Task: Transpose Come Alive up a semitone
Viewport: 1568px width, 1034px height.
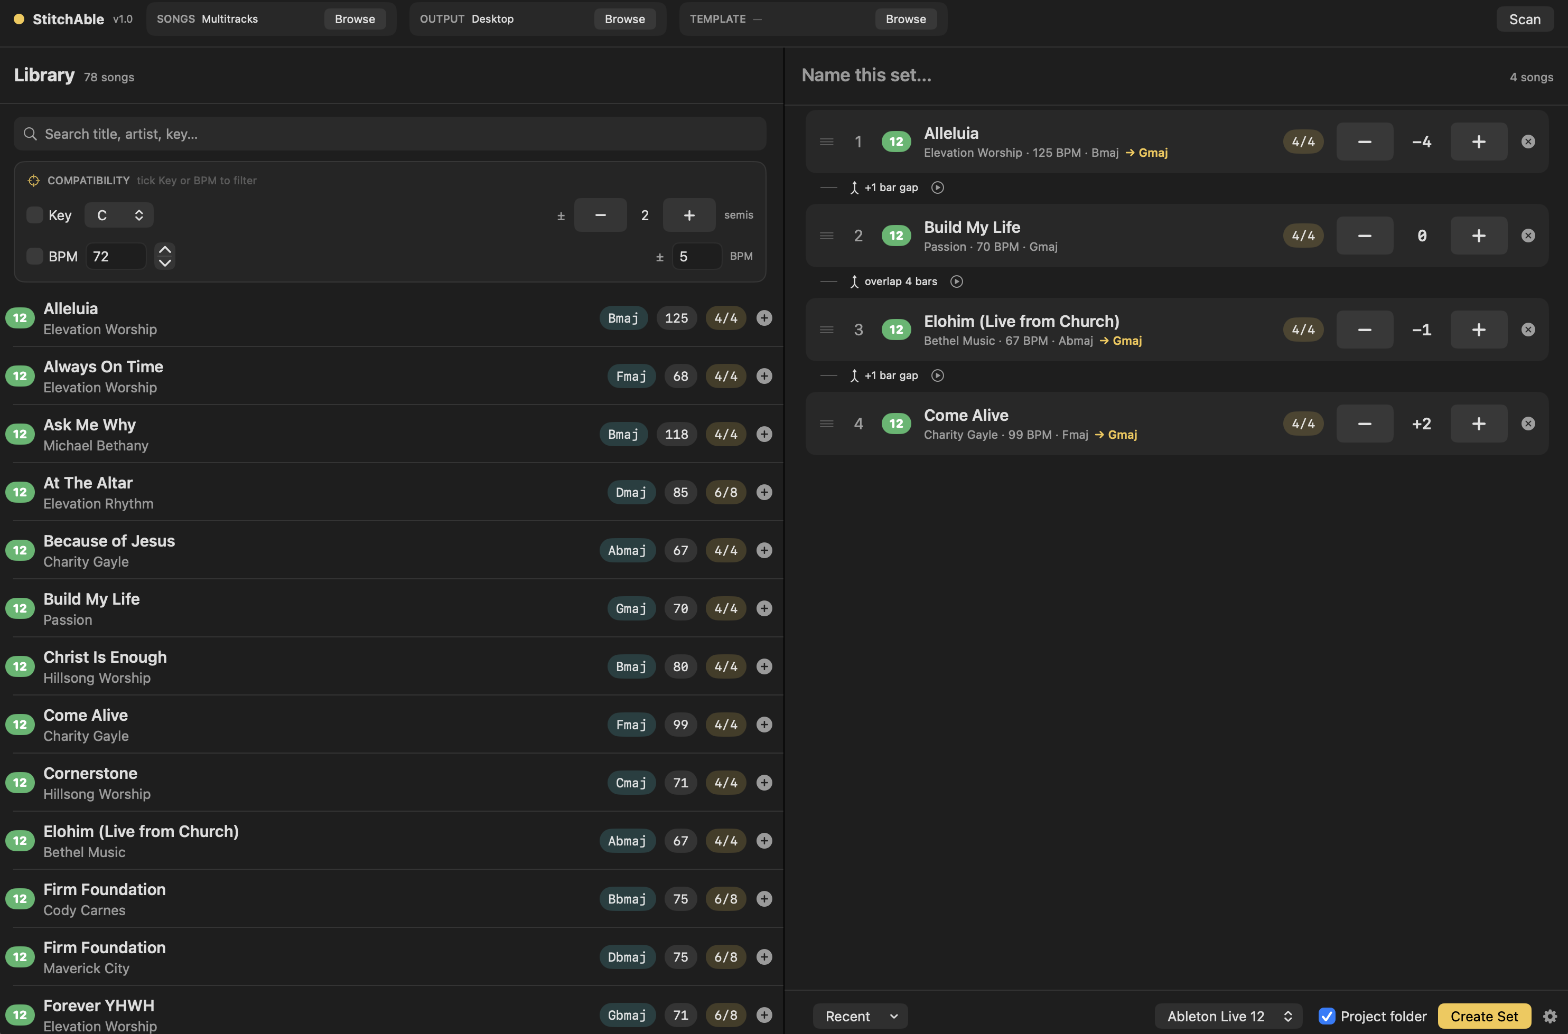Action: (x=1478, y=424)
